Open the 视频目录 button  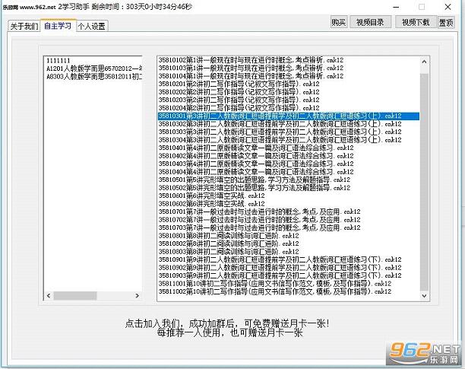(370, 22)
